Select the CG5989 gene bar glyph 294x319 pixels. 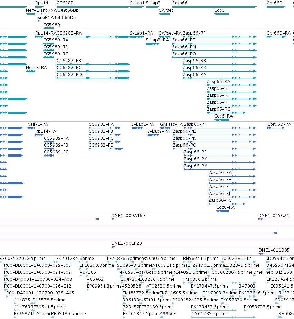point(48,28)
